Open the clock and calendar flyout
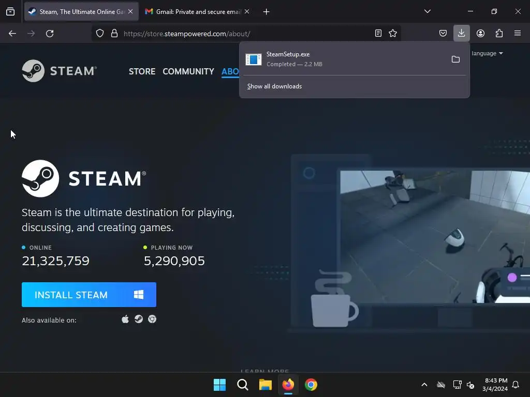 pyautogui.click(x=495, y=385)
